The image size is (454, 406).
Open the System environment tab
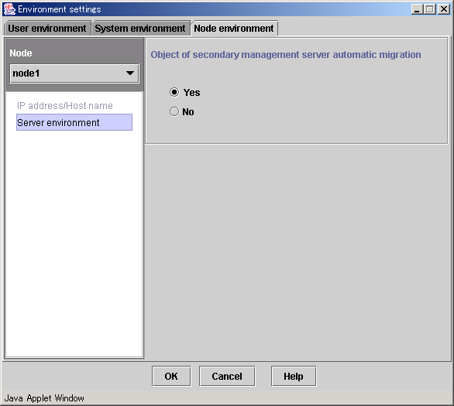click(x=140, y=29)
